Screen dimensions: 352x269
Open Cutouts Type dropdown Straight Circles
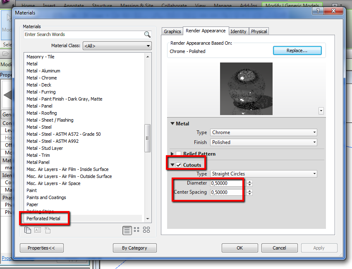click(x=263, y=174)
